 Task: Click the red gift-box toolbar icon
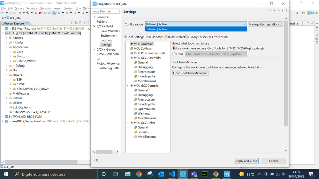click(40, 13)
